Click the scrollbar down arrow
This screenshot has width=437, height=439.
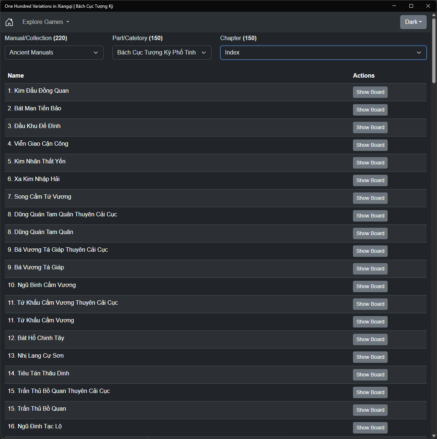tap(434, 436)
